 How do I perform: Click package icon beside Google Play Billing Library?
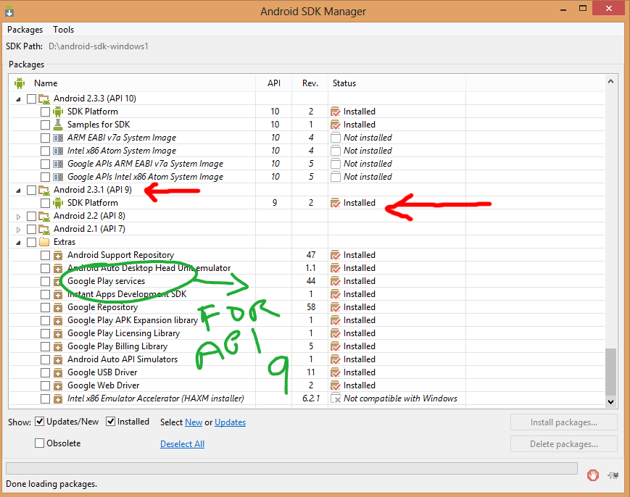(x=58, y=346)
